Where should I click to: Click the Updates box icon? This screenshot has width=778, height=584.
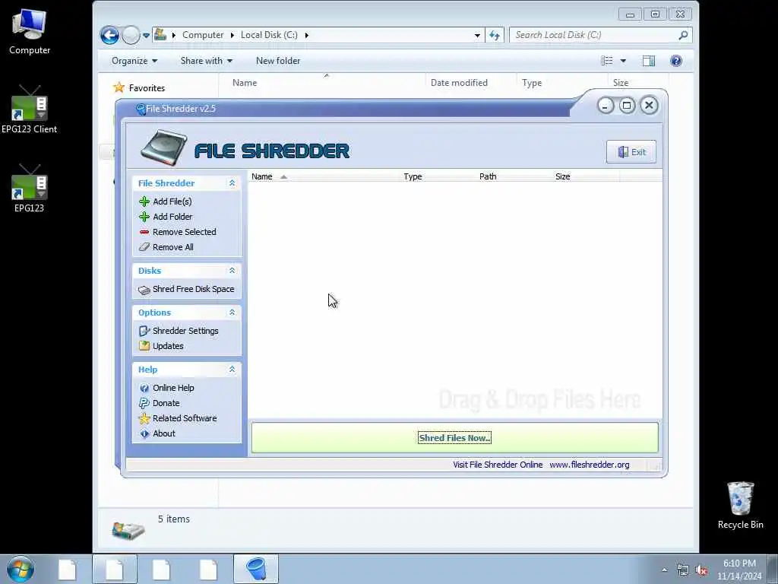click(144, 346)
